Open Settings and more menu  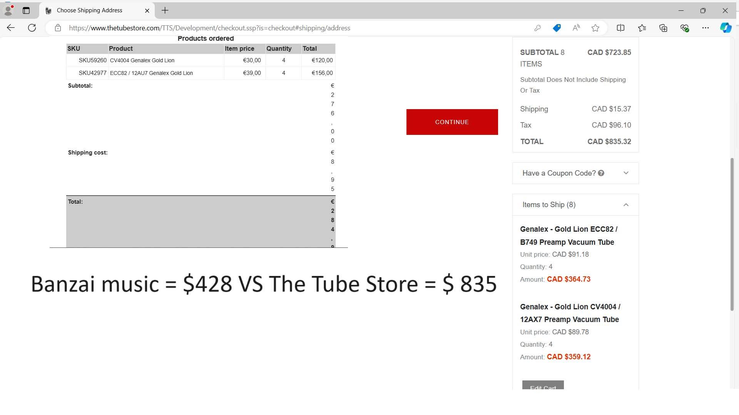(705, 28)
